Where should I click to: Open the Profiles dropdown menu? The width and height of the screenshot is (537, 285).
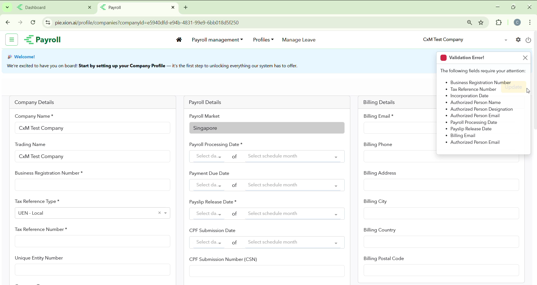[263, 40]
